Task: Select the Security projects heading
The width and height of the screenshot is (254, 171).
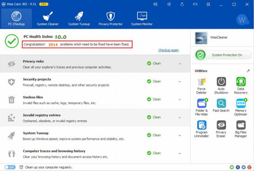Action: tap(37, 79)
